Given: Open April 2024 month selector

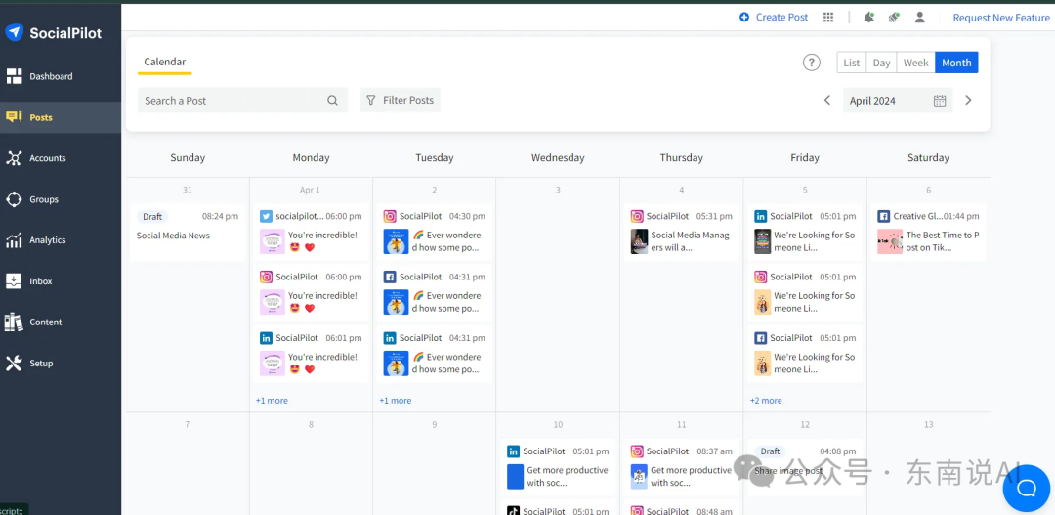Looking at the screenshot, I should 898,101.
